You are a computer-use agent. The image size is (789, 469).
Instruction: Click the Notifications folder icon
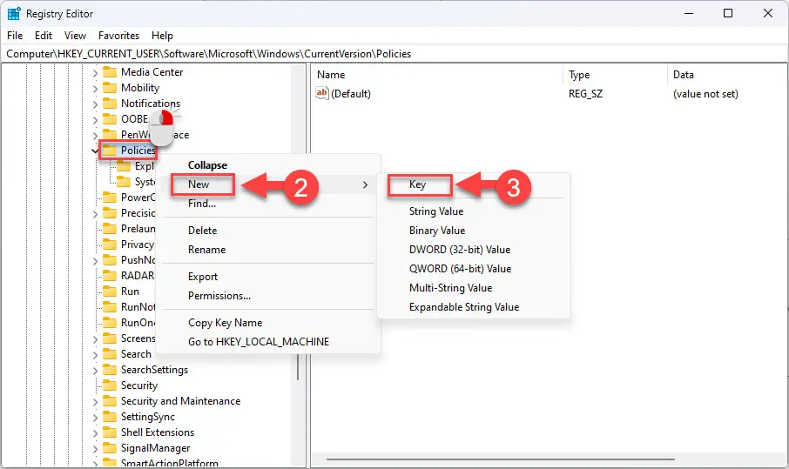click(x=110, y=104)
